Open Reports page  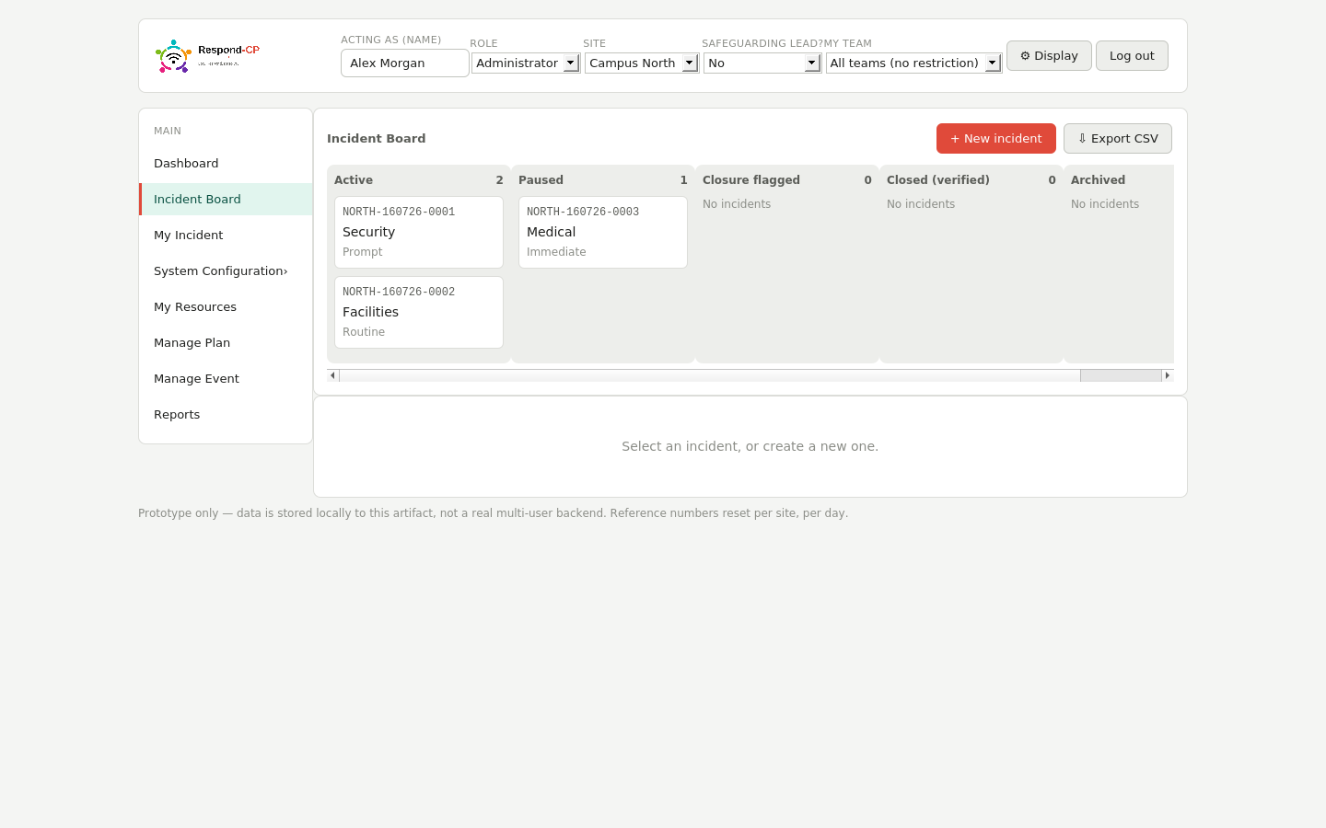click(x=226, y=415)
